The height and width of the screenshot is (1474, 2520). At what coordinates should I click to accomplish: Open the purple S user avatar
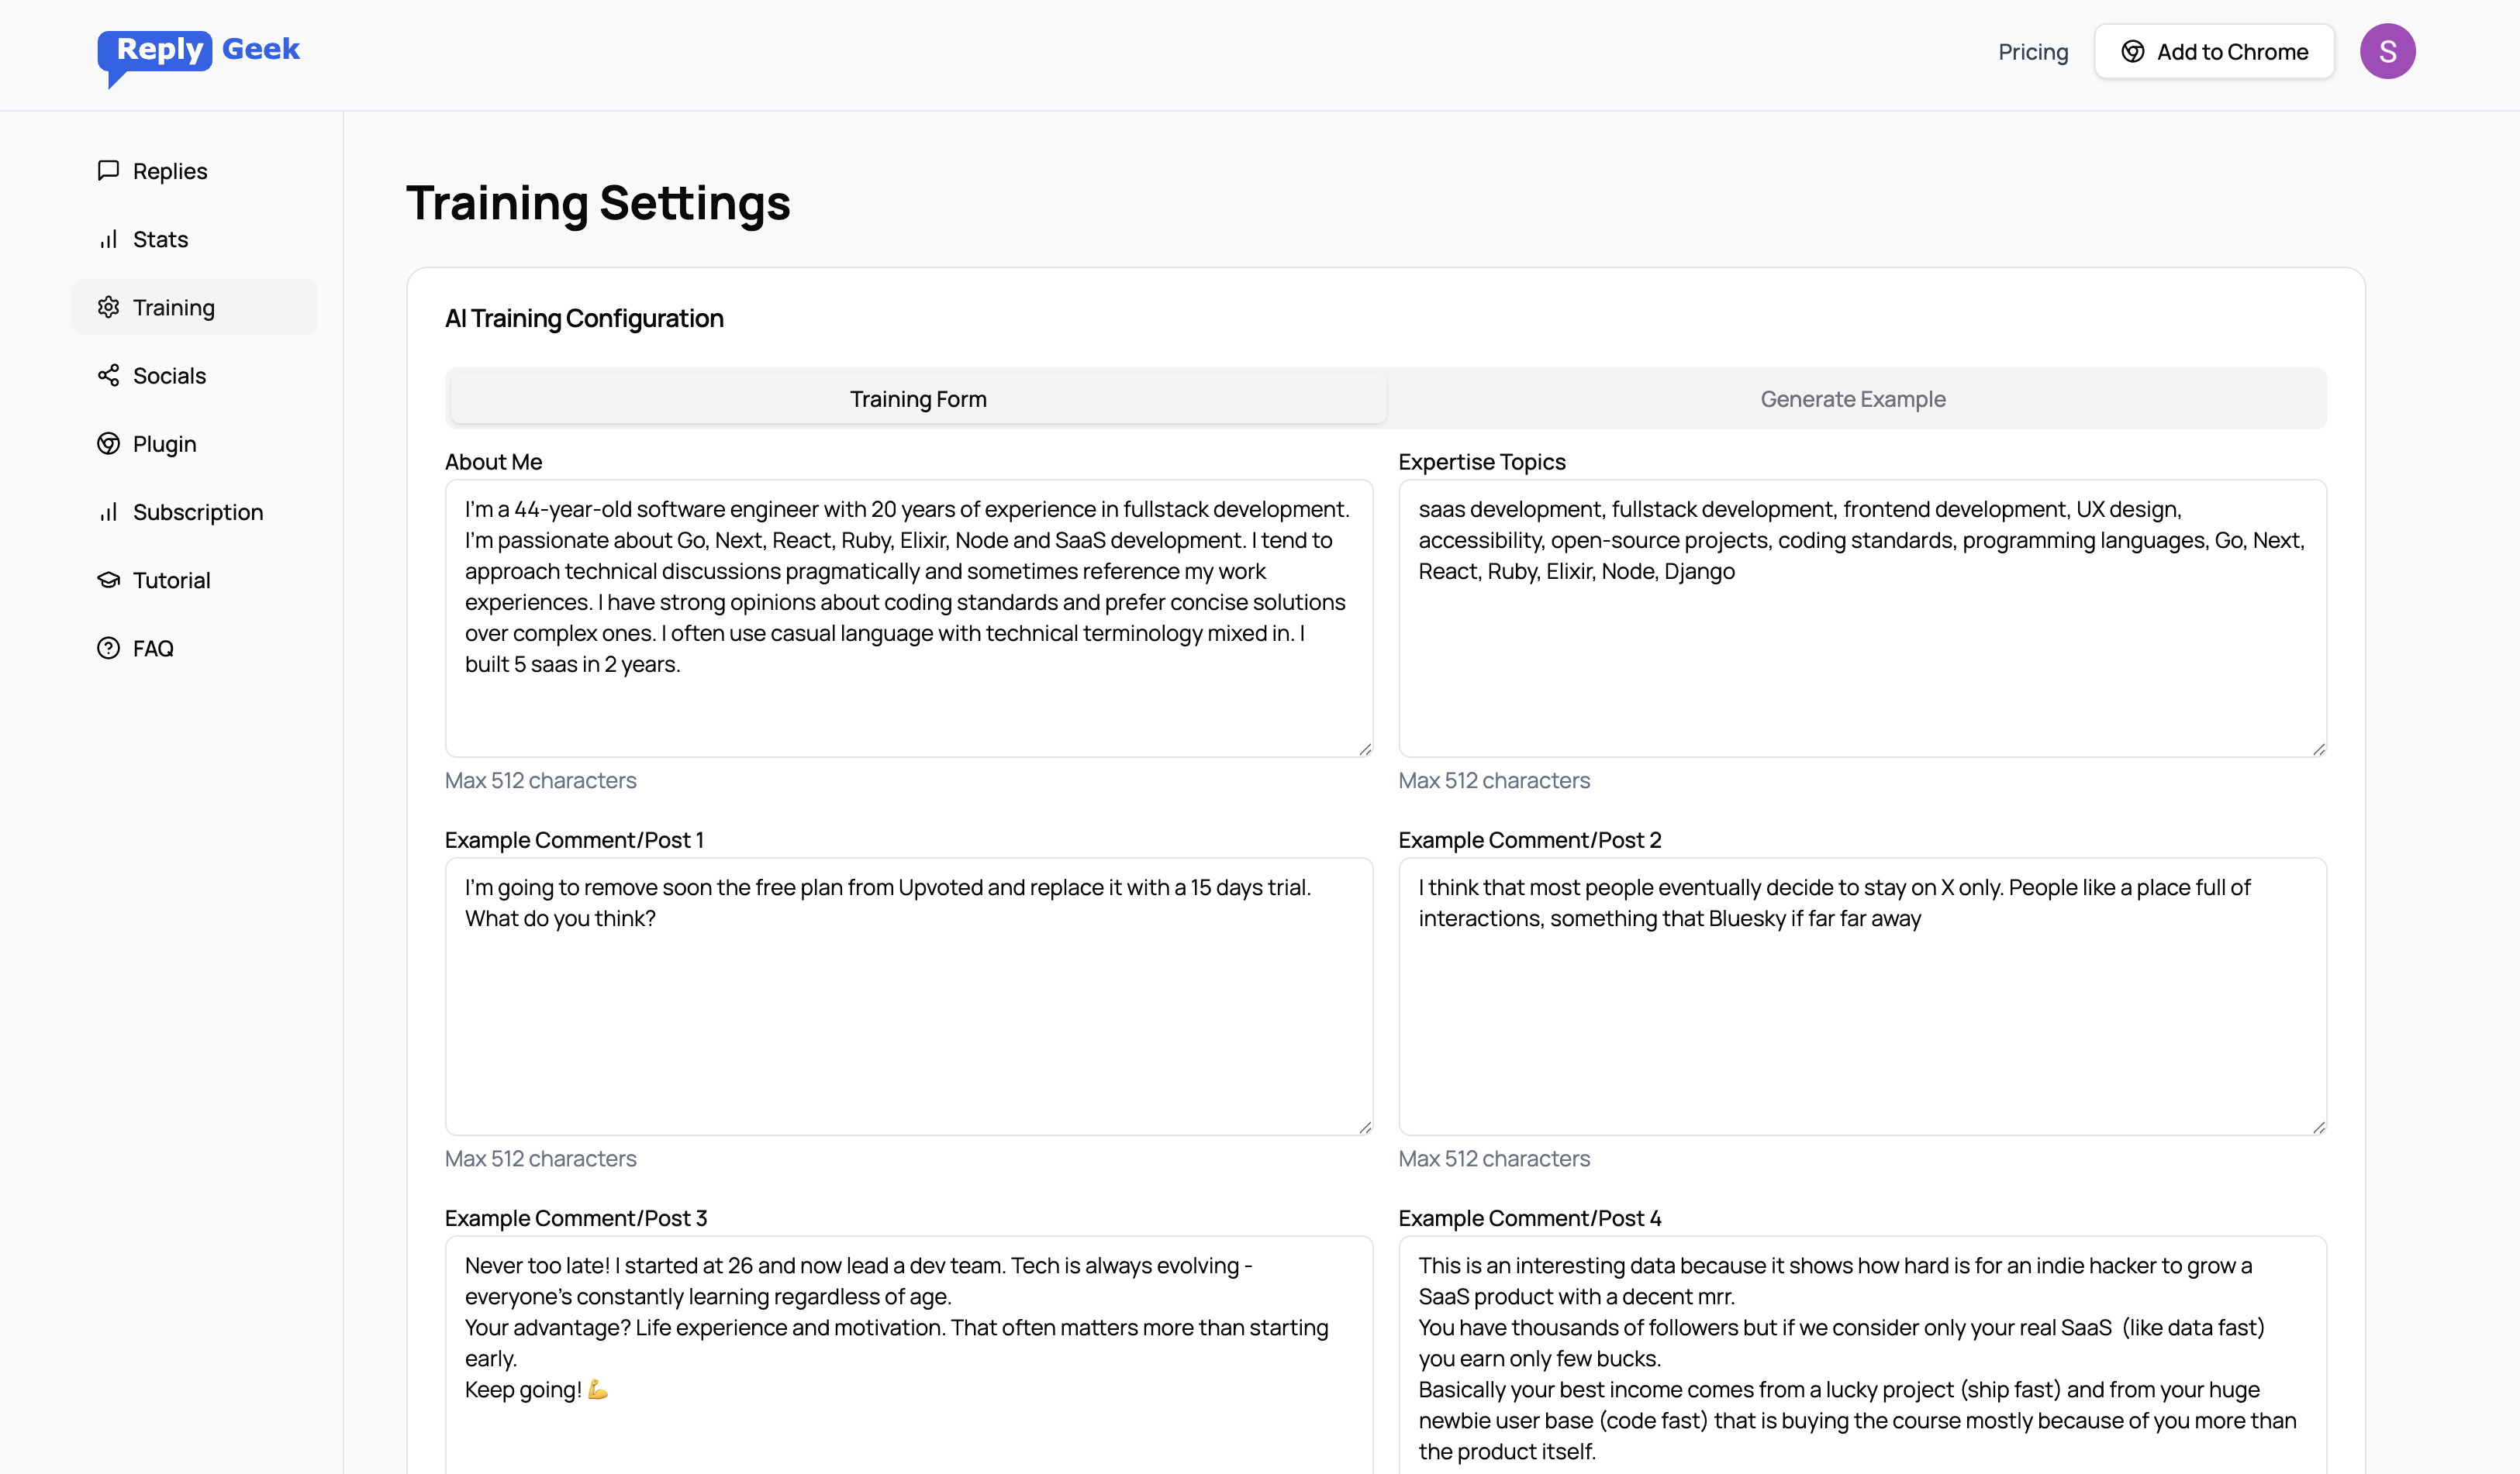[x=2387, y=51]
